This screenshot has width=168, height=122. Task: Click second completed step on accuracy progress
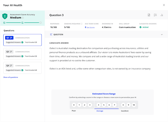click(22, 23)
